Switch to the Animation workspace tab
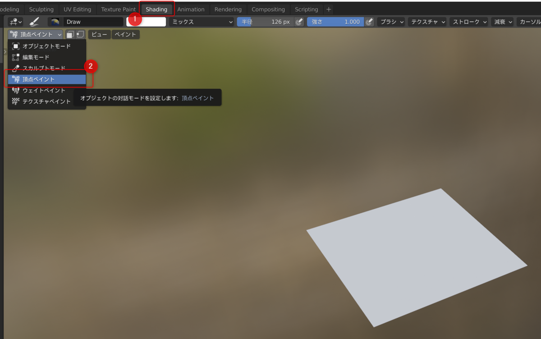Viewport: 541px width, 339px height. click(191, 9)
